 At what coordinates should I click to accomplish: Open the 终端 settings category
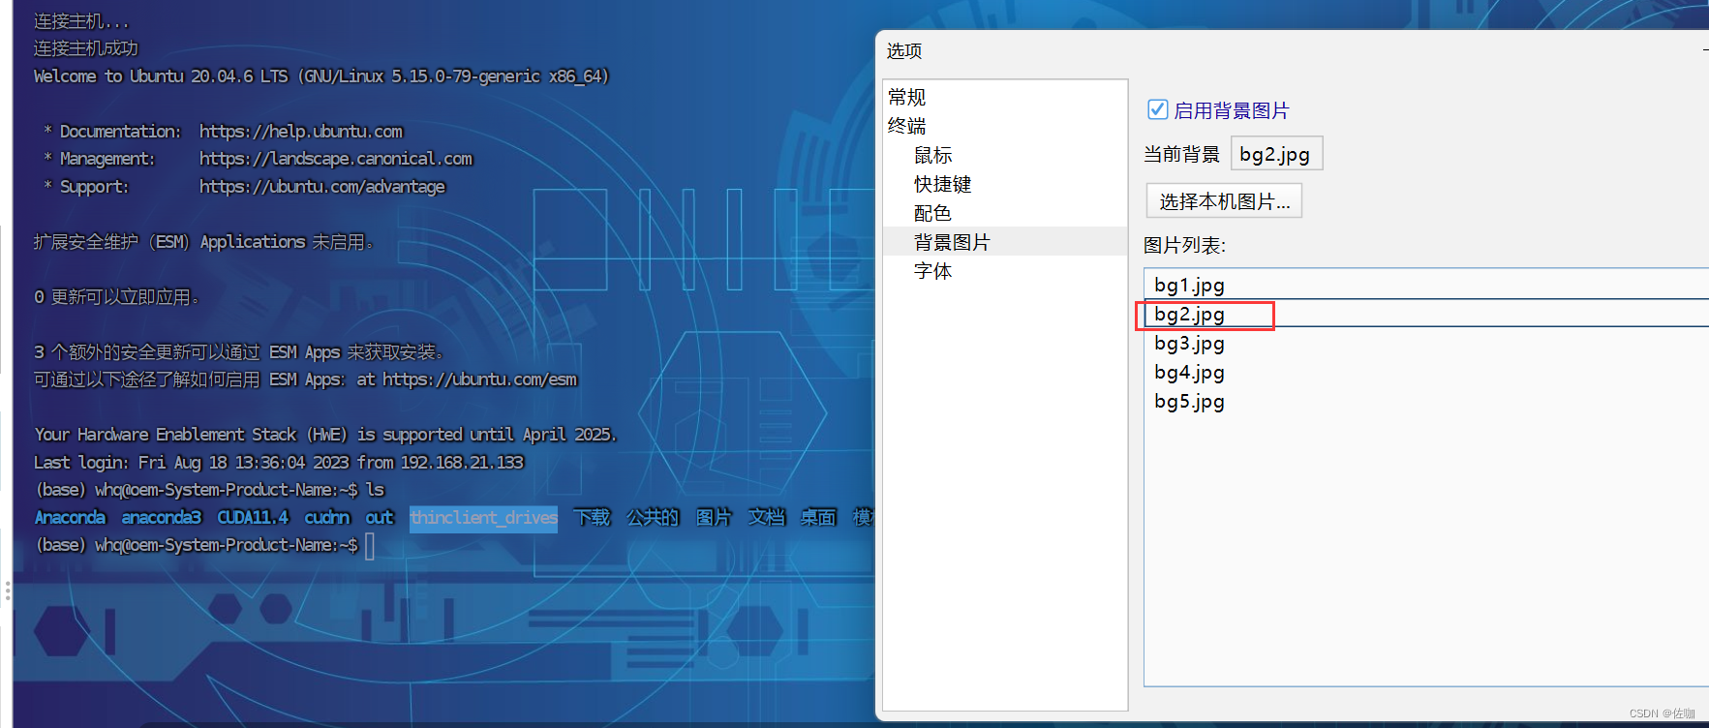click(x=906, y=126)
